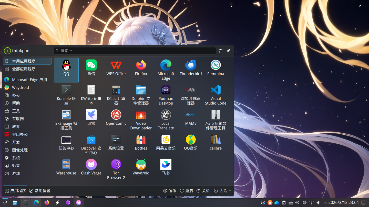Launch WPS Office
This screenshot has width=369, height=207.
coord(116,70)
